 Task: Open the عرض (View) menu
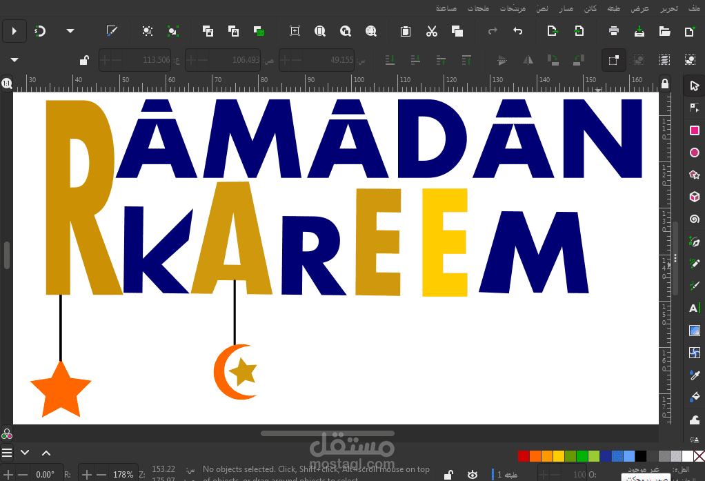(639, 8)
